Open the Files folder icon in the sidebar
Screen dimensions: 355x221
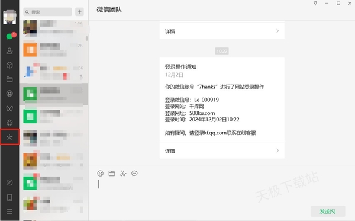(9, 79)
